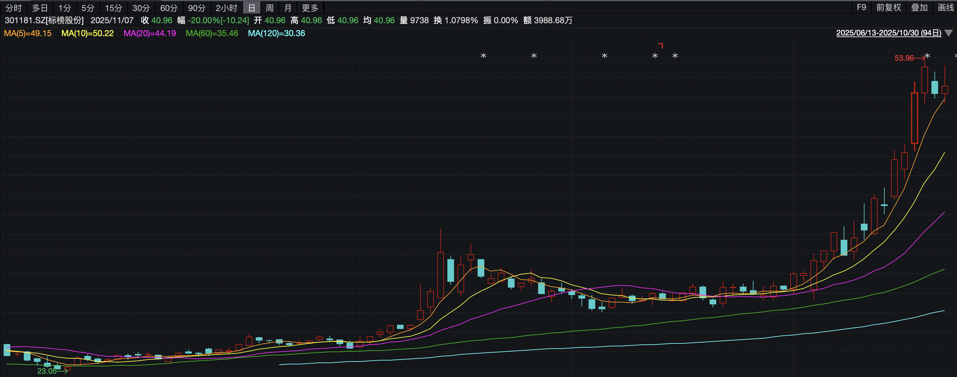Screen dimensions: 957x377
Task: Enable the 画线 drawing tool
Action: pos(945,7)
